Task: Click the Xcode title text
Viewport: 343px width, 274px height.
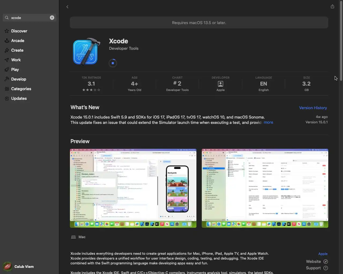Action: point(118,41)
